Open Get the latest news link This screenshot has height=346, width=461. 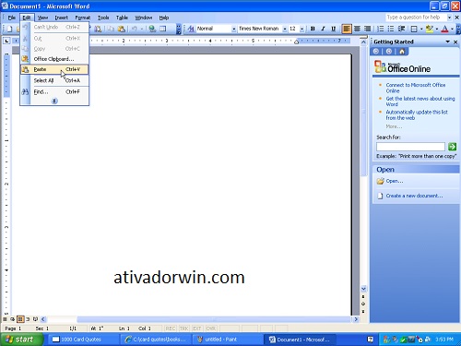(420, 101)
